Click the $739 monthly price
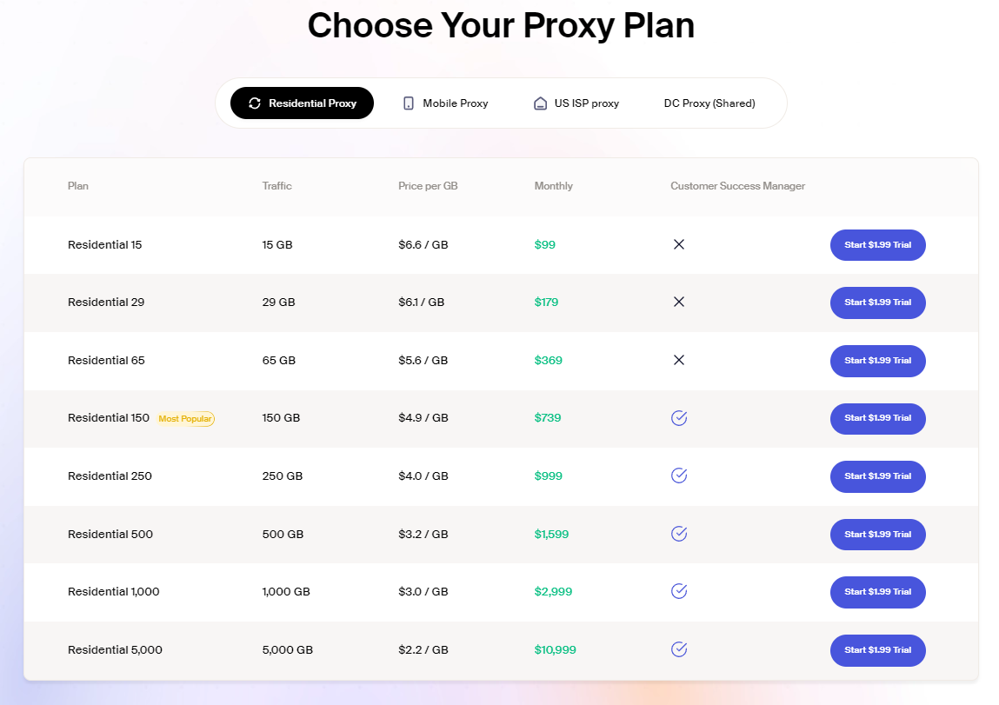The image size is (999, 705). point(548,418)
